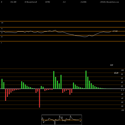Click the 20 label on MR right axis

click(x=122, y=86)
